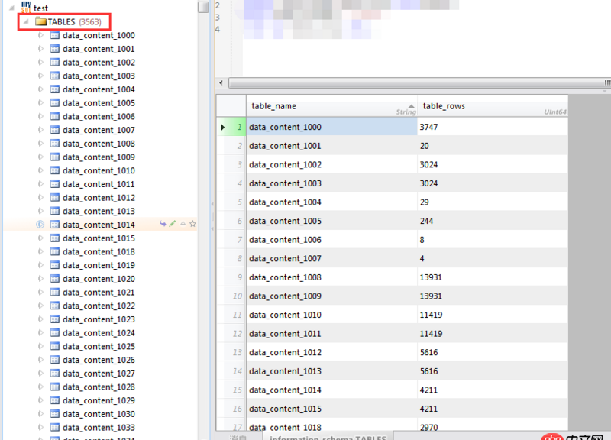Click result cell data_content_1000

331,127
